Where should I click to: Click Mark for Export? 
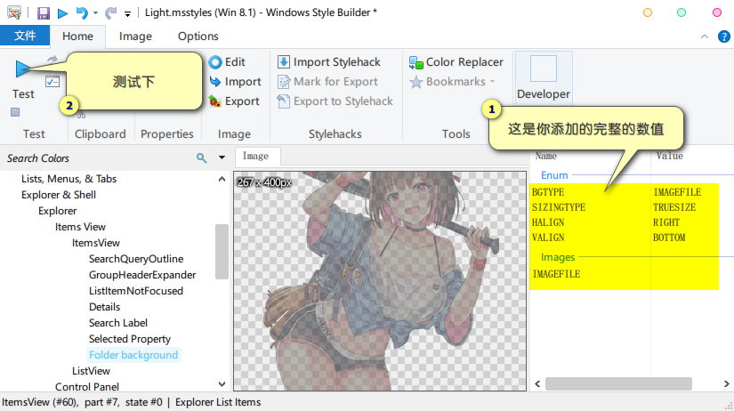click(327, 82)
